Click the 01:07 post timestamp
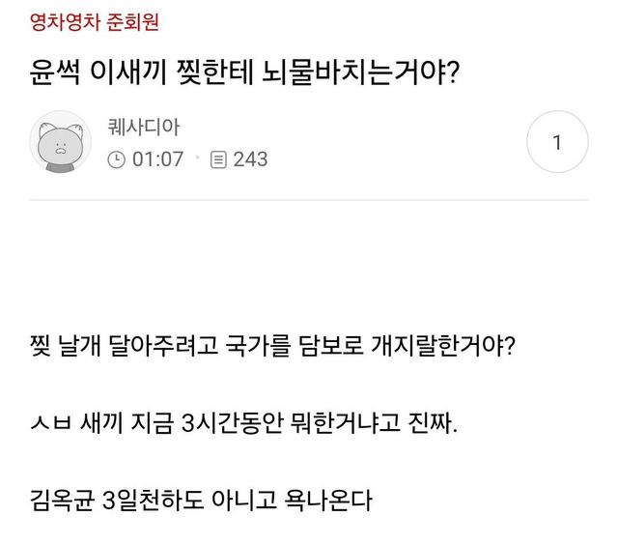This screenshot has width=618, height=545. [x=156, y=159]
